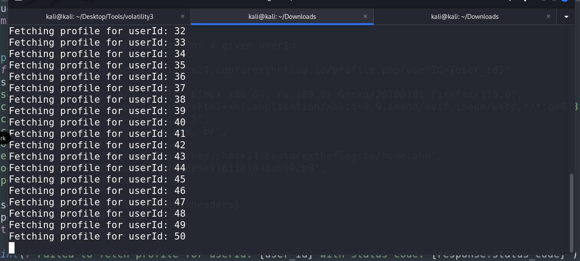This screenshot has width=580, height=261.
Task: Close the active middle Downloads tab
Action: tap(365, 17)
